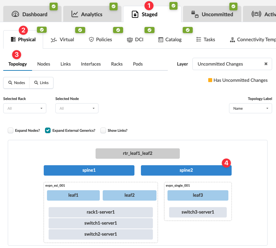Click the Catalog icon
This screenshot has width=276, height=248.
coord(161,40)
